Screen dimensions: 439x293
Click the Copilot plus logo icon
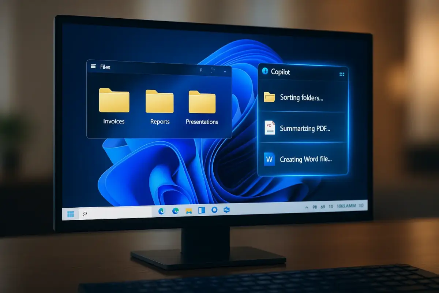(265, 71)
